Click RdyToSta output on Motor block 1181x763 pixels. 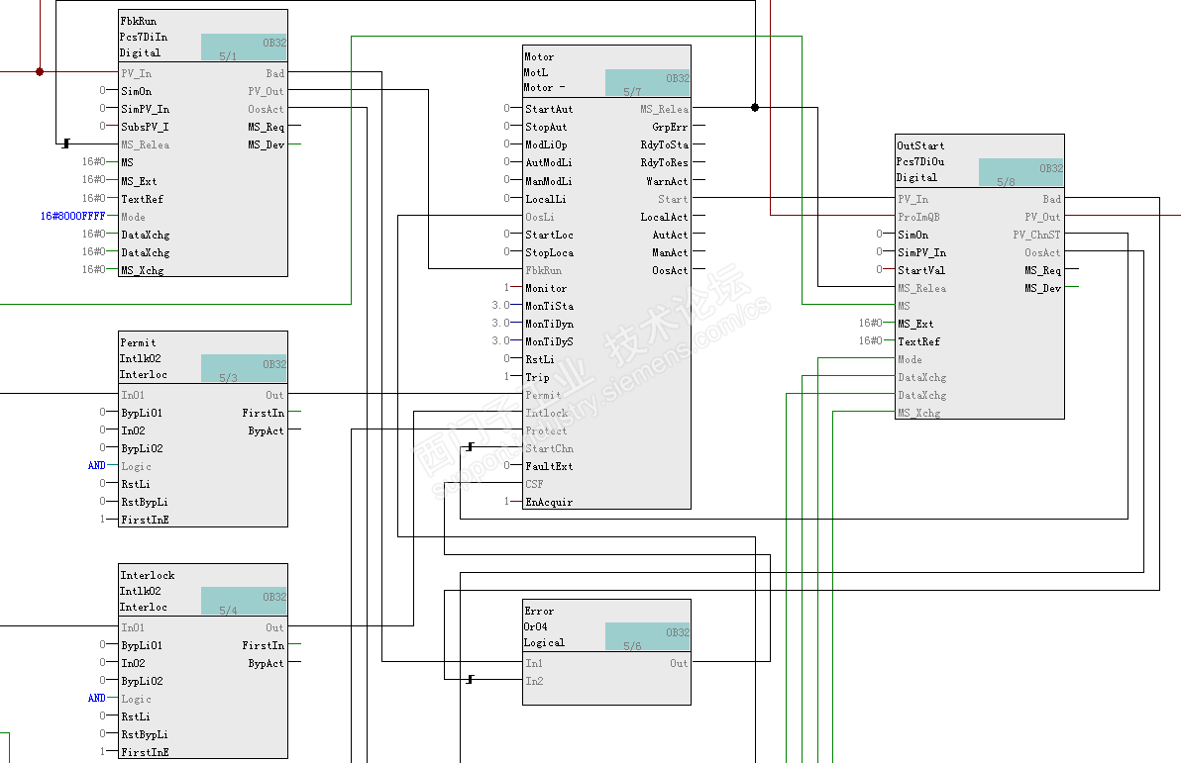[x=664, y=144]
